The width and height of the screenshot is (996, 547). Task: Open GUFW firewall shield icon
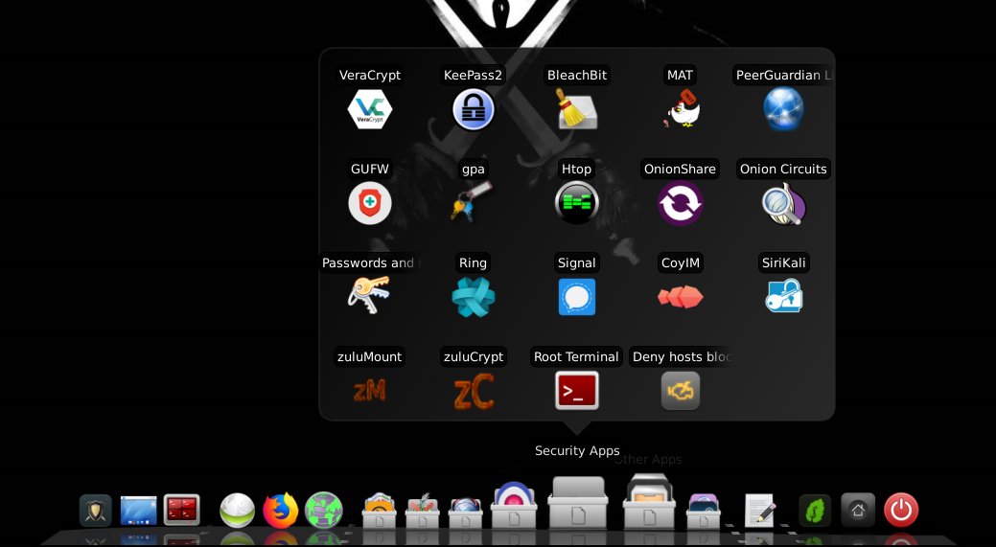[x=370, y=203]
